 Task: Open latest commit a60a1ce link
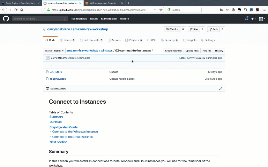[x=201, y=58]
